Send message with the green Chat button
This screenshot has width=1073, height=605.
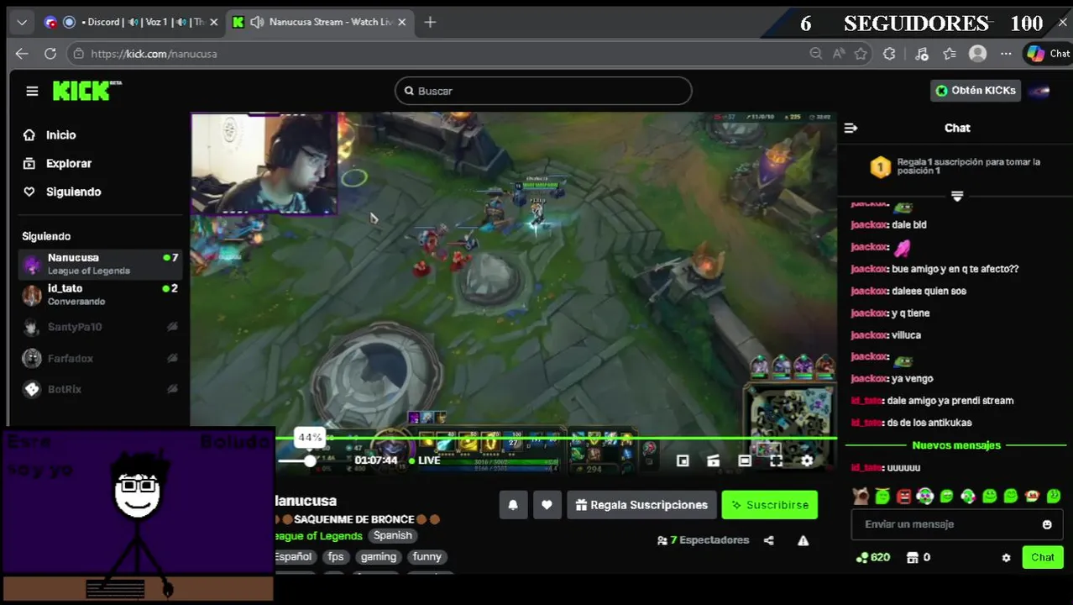pos(1043,557)
